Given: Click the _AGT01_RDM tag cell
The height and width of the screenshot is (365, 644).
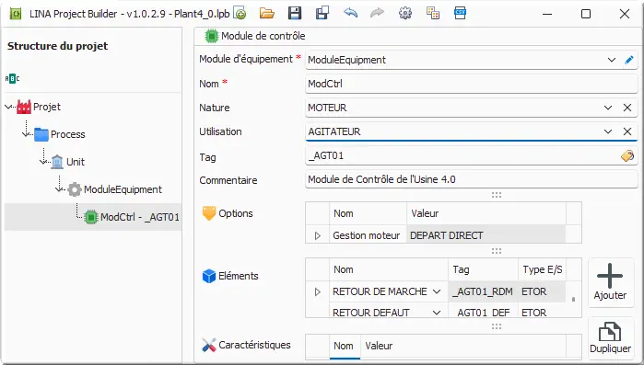Looking at the screenshot, I should click(483, 291).
